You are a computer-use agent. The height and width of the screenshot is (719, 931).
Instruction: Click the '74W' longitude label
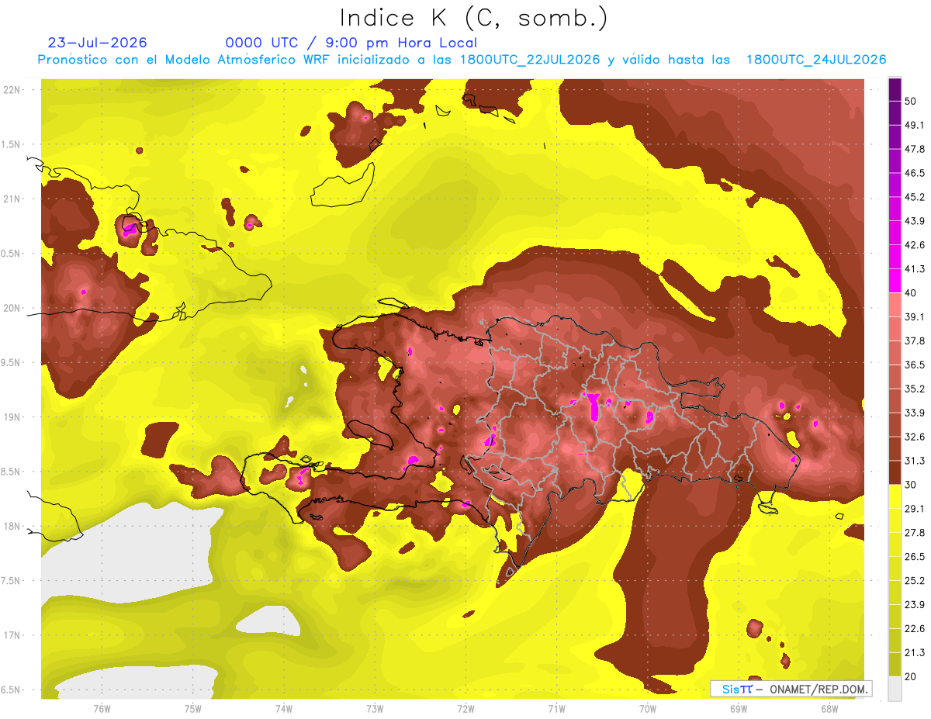(283, 709)
